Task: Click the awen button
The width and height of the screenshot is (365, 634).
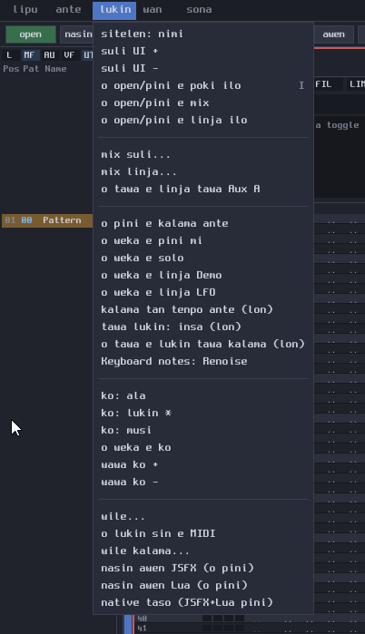Action: pos(334,34)
